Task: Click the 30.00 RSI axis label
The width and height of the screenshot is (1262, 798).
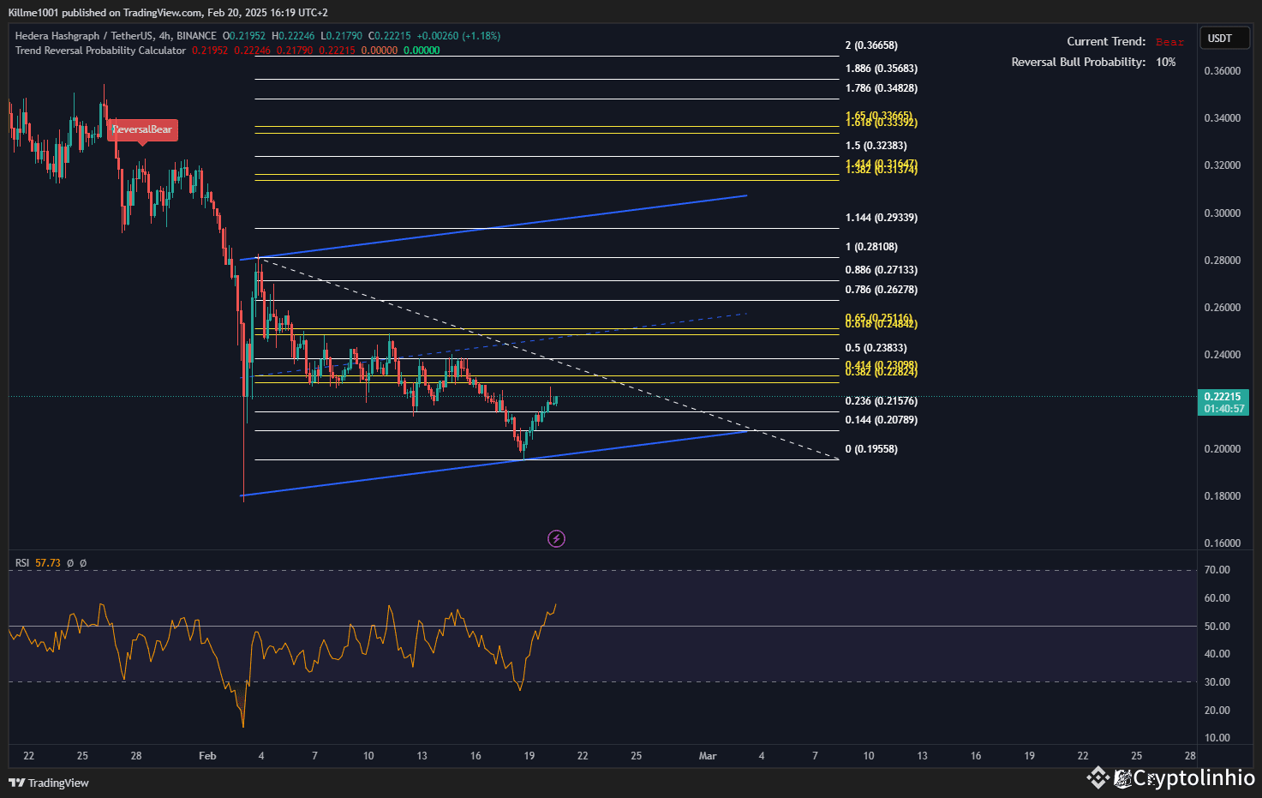Action: pos(1217,682)
